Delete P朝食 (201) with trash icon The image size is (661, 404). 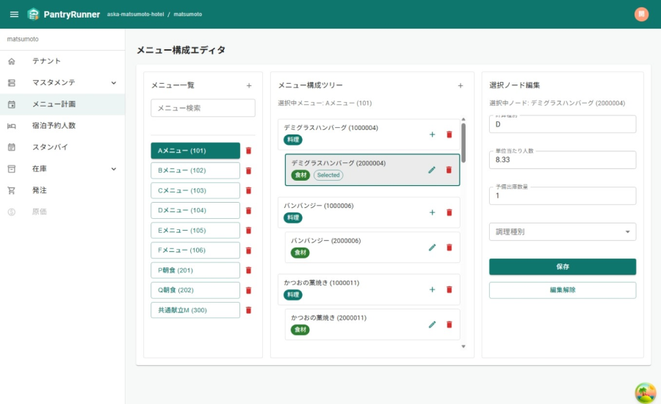249,270
